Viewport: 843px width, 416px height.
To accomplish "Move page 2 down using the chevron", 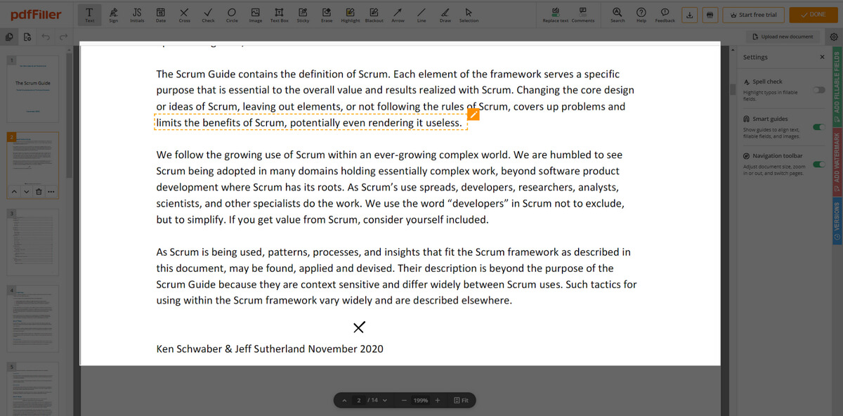I will pos(27,192).
